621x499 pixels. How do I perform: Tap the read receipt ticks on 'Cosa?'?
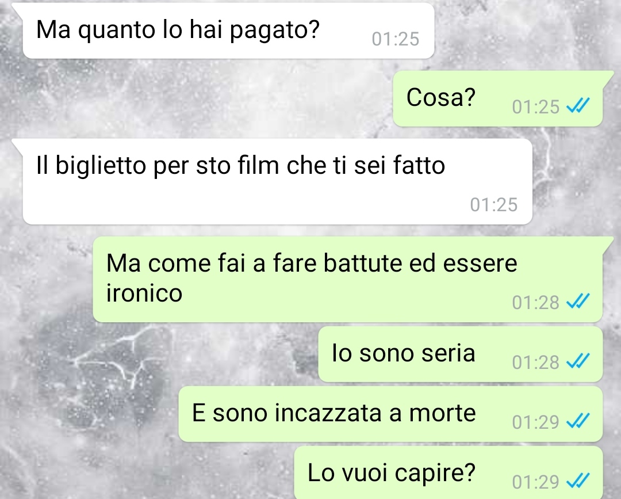tap(578, 106)
